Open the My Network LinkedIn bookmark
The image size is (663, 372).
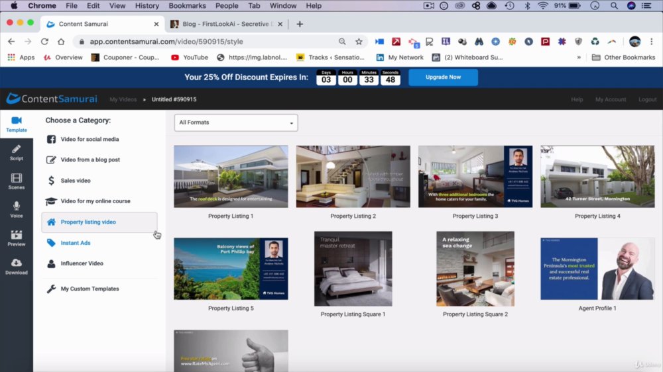(400, 58)
